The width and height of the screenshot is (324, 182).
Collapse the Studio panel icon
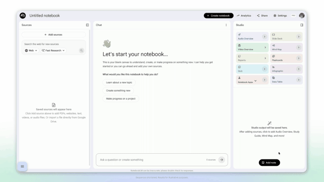coord(302,25)
